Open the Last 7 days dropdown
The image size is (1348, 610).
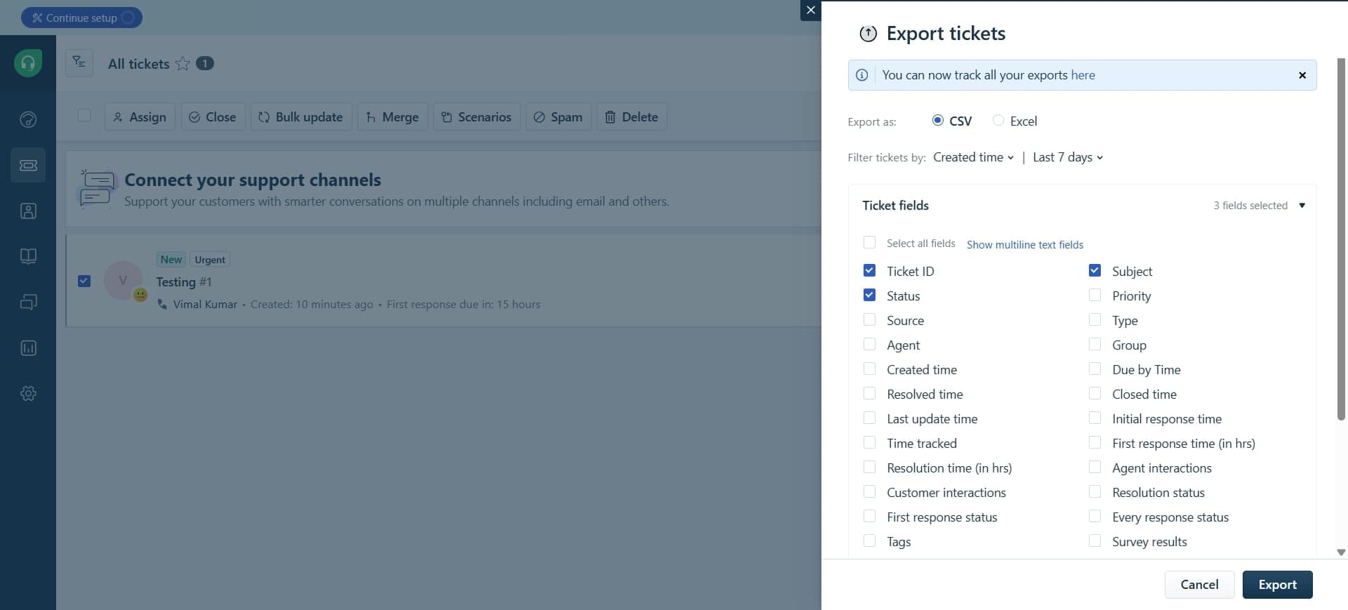(1068, 157)
